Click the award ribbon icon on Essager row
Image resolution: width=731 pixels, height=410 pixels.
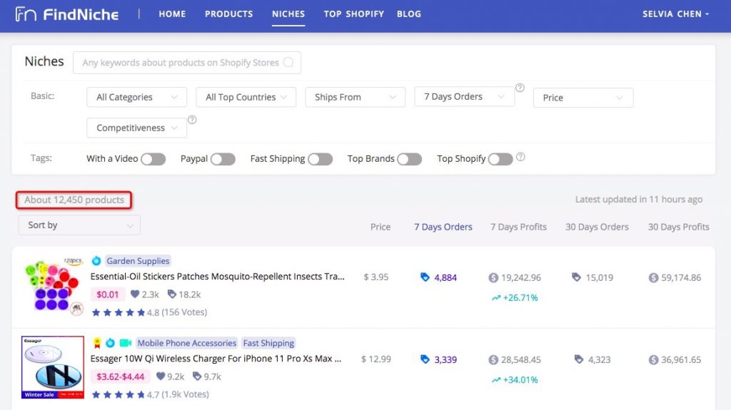[x=97, y=343]
